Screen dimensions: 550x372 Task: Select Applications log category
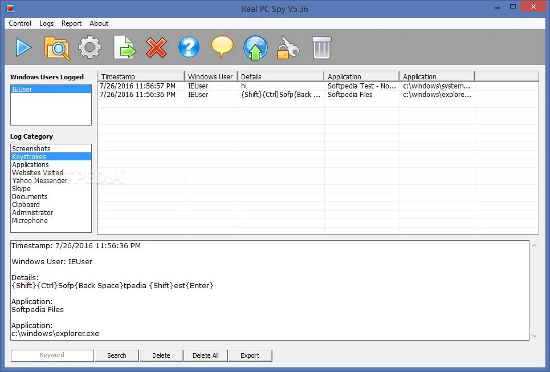point(51,165)
